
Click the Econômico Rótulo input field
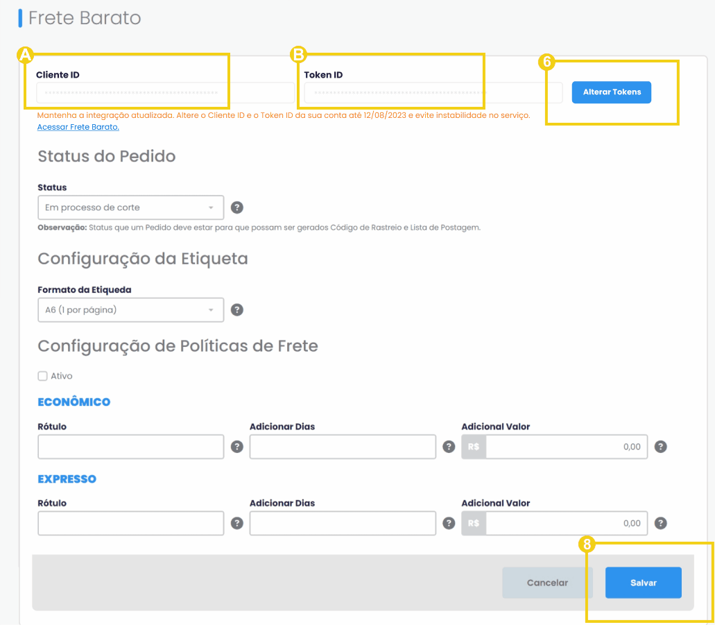tap(131, 447)
